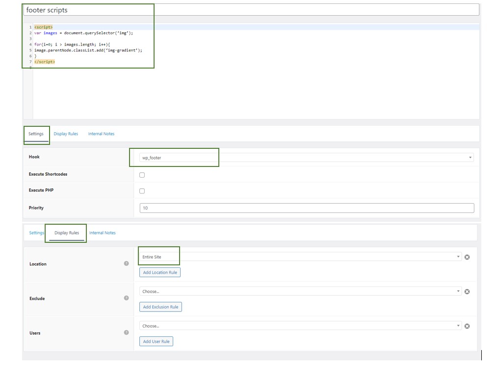Open Internal Notes tab in upper panel
The width and height of the screenshot is (498, 377).
101,134
